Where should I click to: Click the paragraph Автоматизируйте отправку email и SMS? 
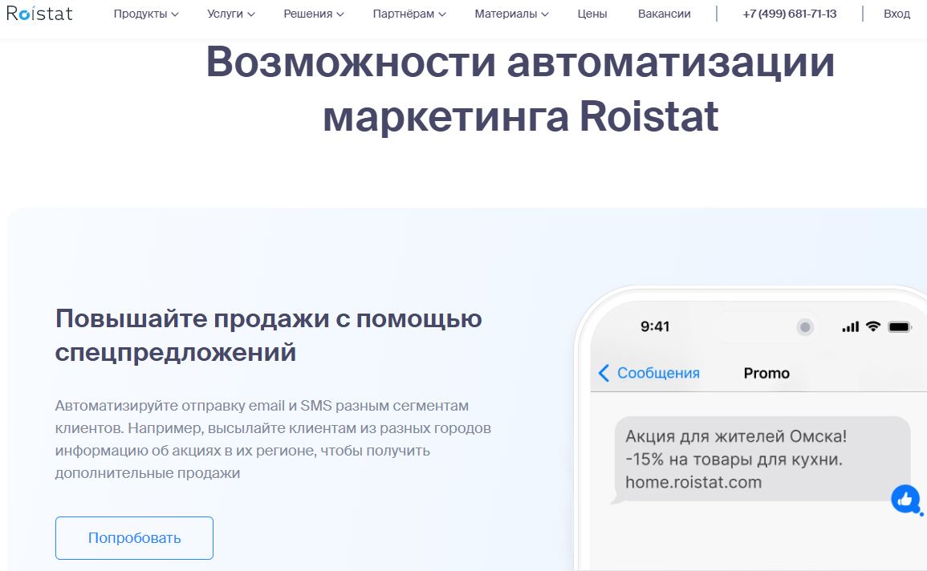point(273,439)
